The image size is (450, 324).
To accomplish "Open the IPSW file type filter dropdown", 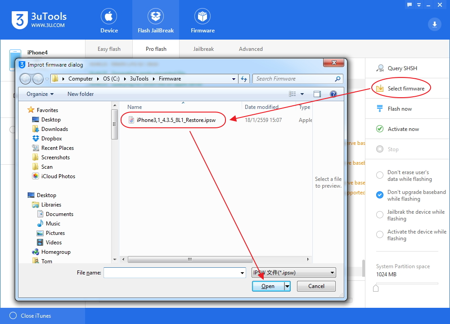I will [293, 273].
